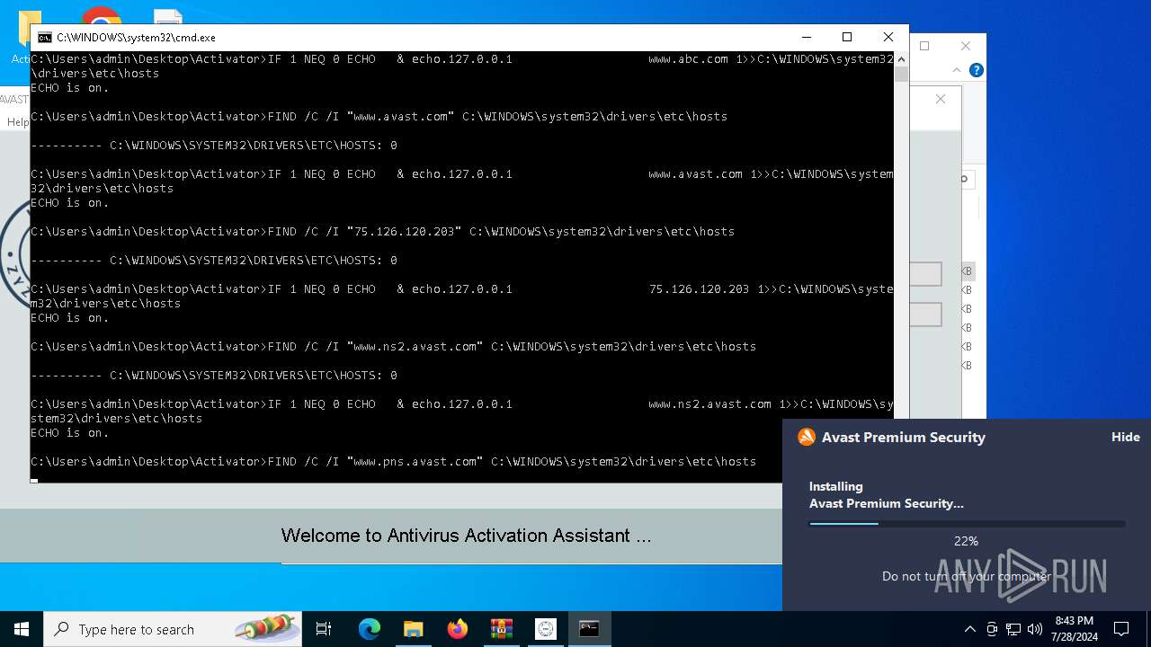Image resolution: width=1151 pixels, height=647 pixels.
Task: Open the volume control tray icon
Action: click(1035, 629)
